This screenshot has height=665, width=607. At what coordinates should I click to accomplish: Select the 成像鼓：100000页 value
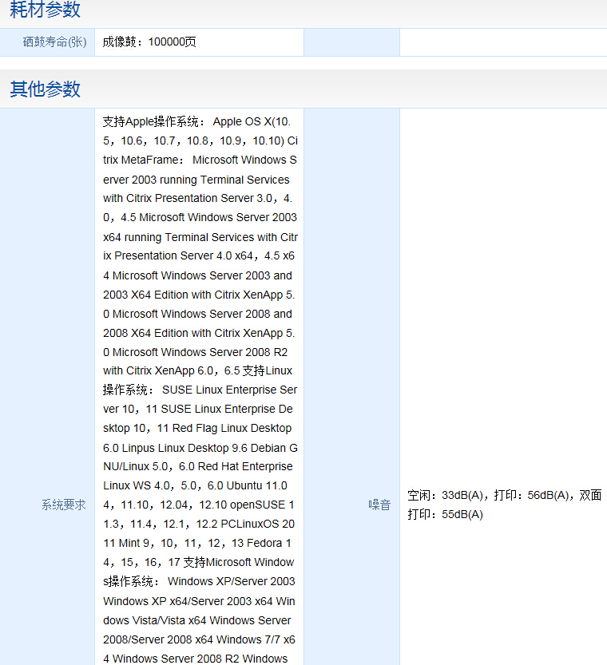tap(149, 42)
